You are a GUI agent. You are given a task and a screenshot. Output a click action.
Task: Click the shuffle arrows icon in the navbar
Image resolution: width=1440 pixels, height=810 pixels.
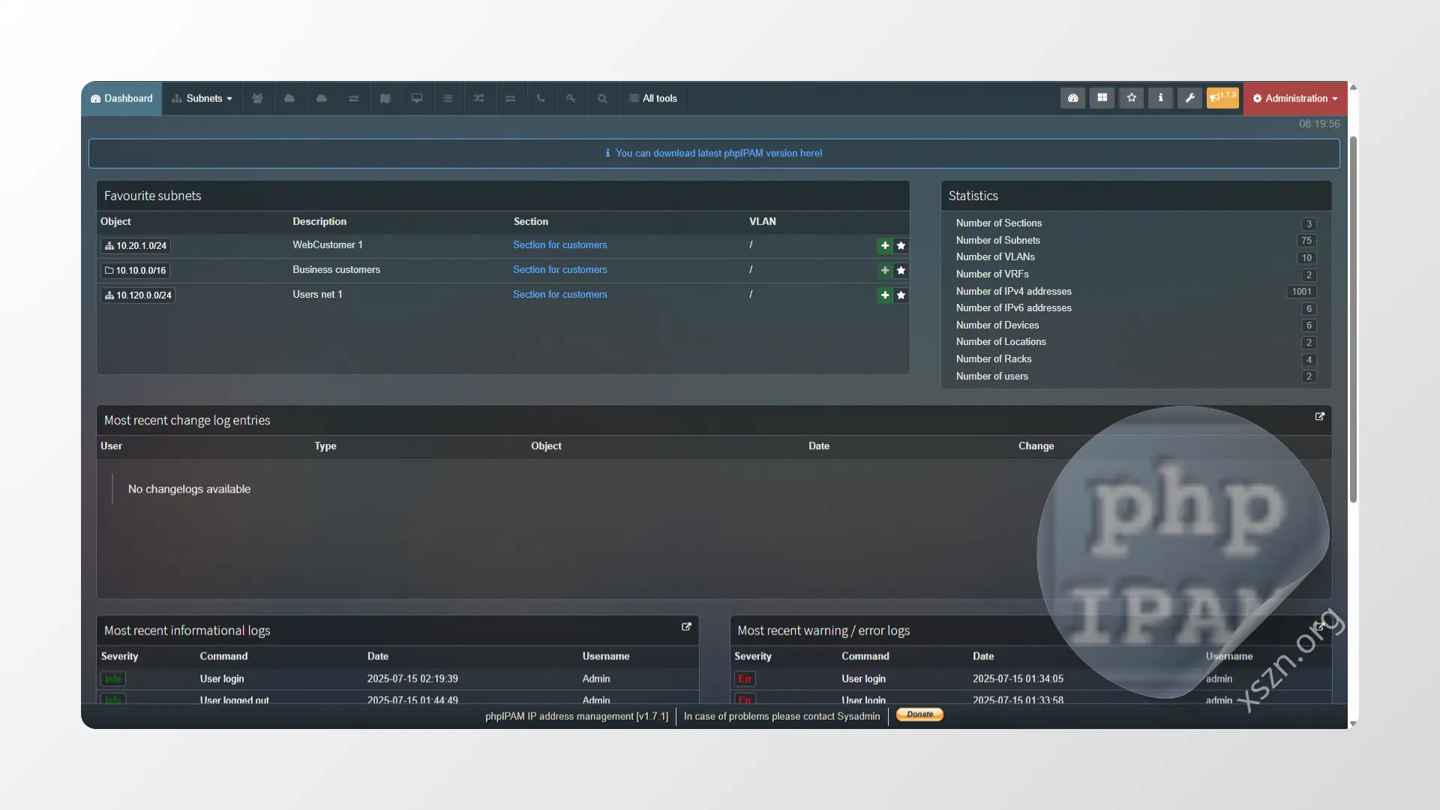click(478, 98)
